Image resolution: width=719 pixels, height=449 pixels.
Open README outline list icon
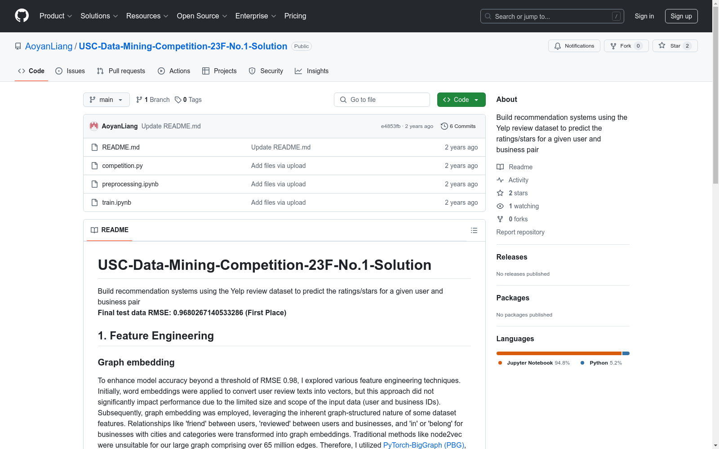[474, 230]
